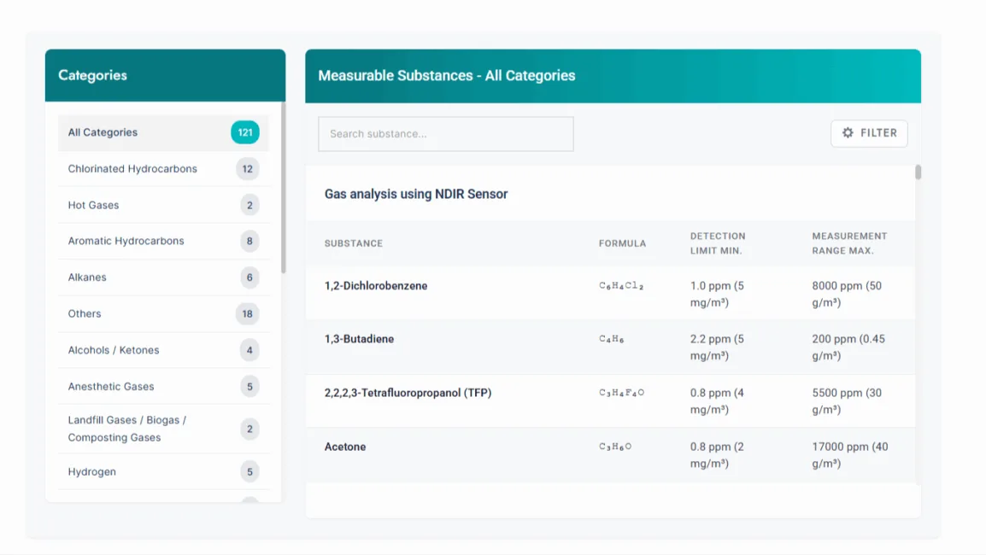This screenshot has height=555, width=986.
Task: Click the gear icon in the Filter button
Action: (848, 133)
